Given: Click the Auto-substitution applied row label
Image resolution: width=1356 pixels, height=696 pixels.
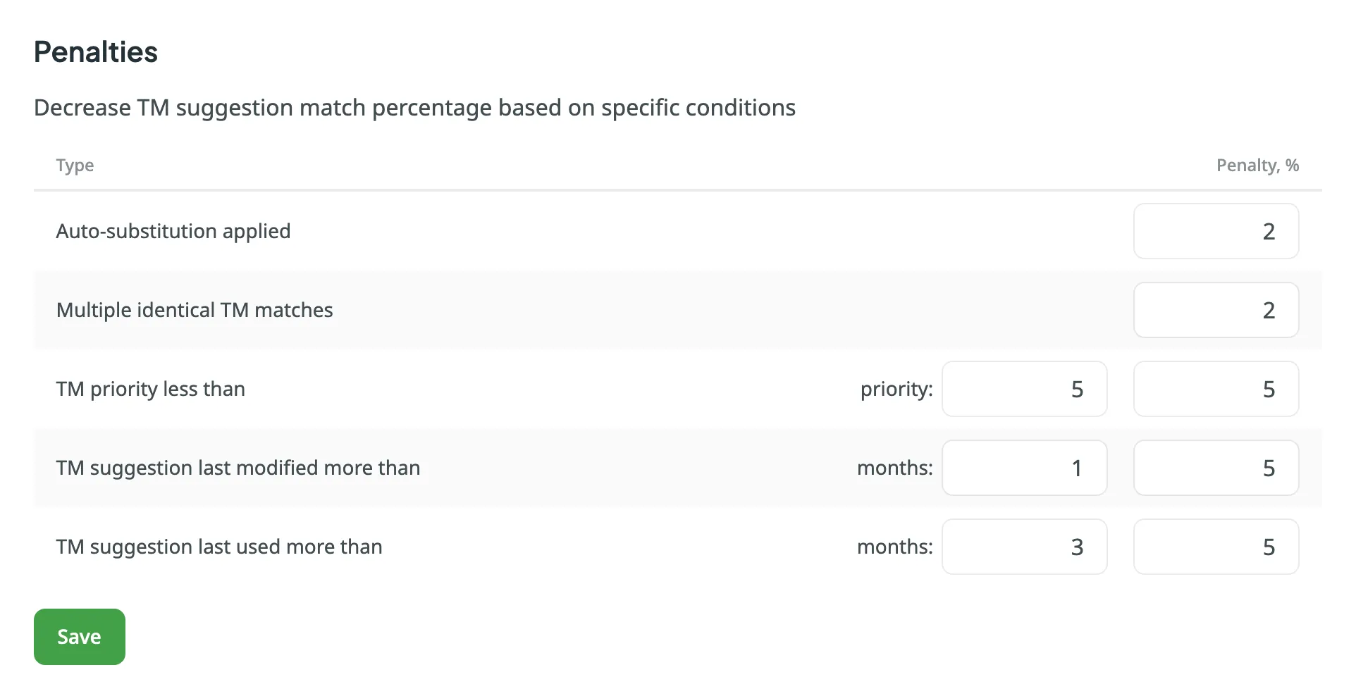Looking at the screenshot, I should tap(173, 231).
